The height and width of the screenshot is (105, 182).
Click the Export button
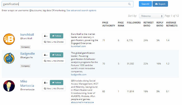[x=160, y=4]
